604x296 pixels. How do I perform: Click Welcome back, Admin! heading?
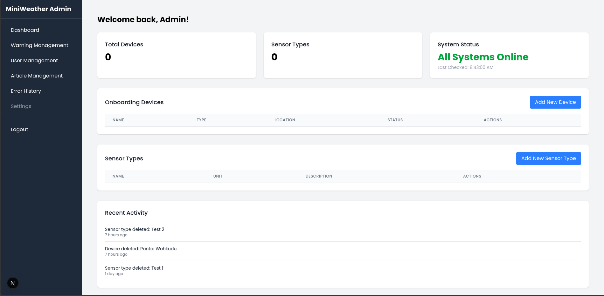click(x=143, y=20)
